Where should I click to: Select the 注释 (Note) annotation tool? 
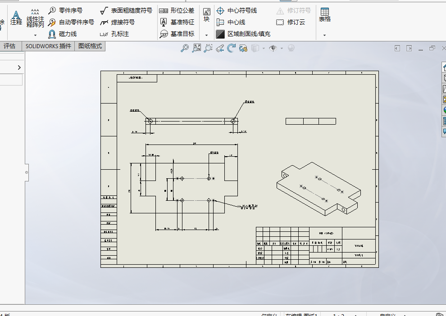16,18
